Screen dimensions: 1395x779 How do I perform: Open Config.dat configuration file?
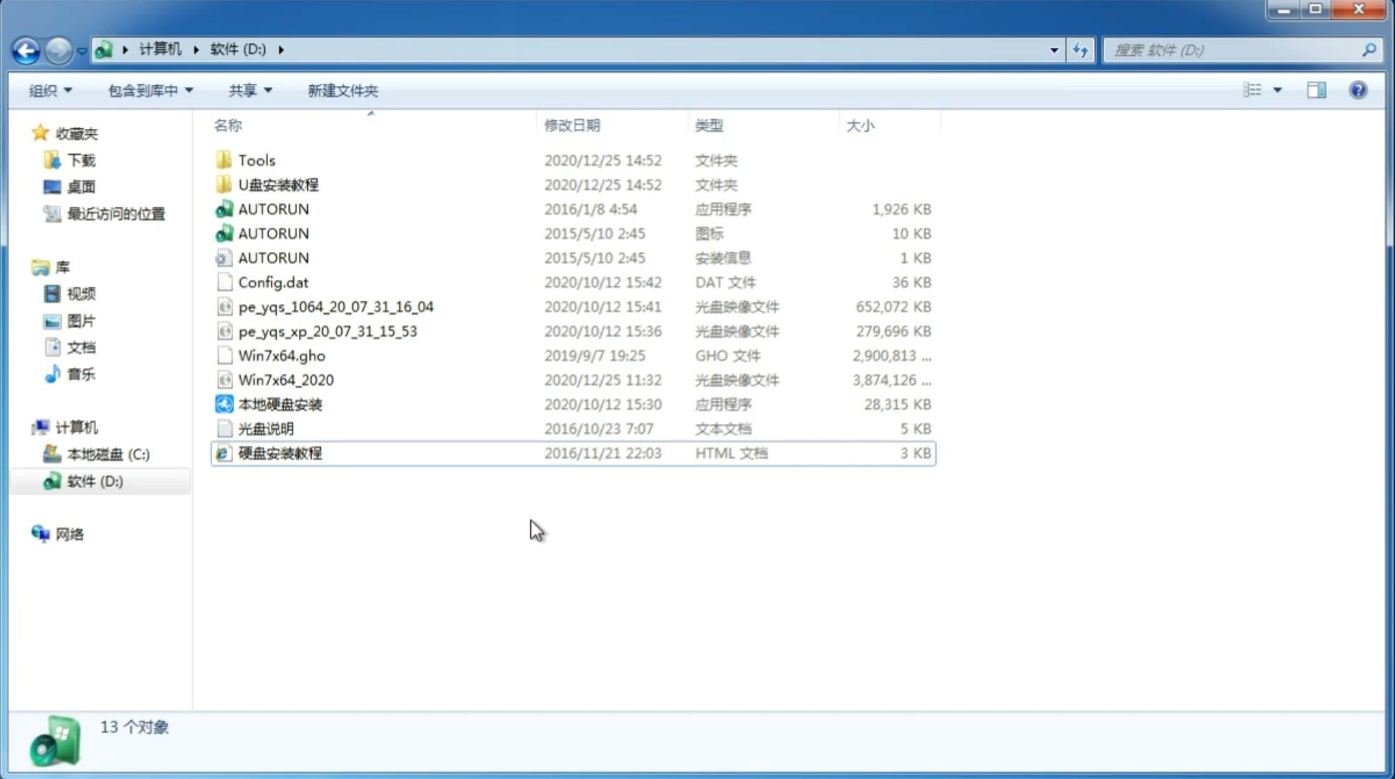pyautogui.click(x=272, y=281)
